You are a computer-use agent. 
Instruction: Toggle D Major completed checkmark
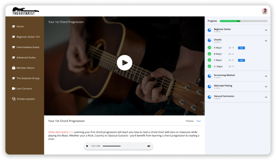tap(209, 66)
